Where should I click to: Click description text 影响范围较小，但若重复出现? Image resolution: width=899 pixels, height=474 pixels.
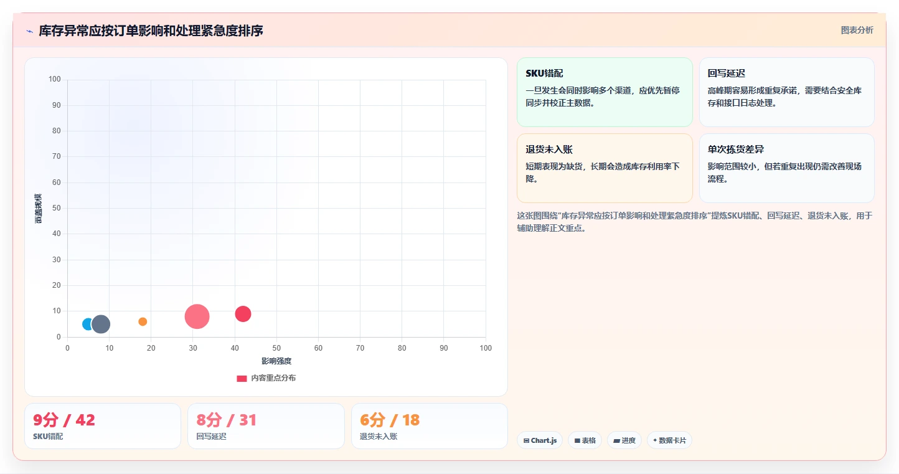point(784,173)
